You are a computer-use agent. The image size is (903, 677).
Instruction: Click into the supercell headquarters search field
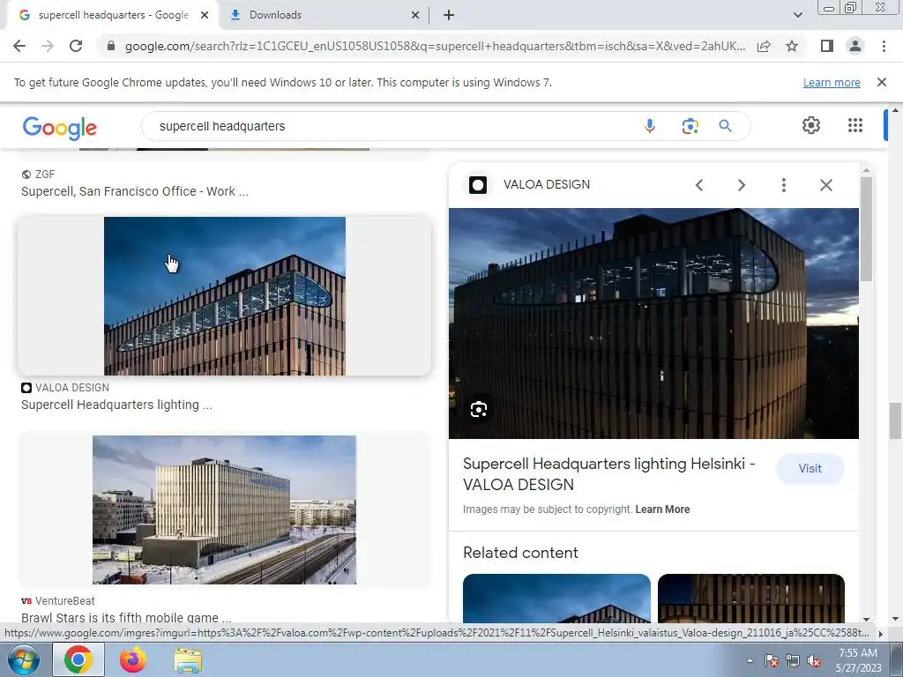pyautogui.click(x=392, y=126)
